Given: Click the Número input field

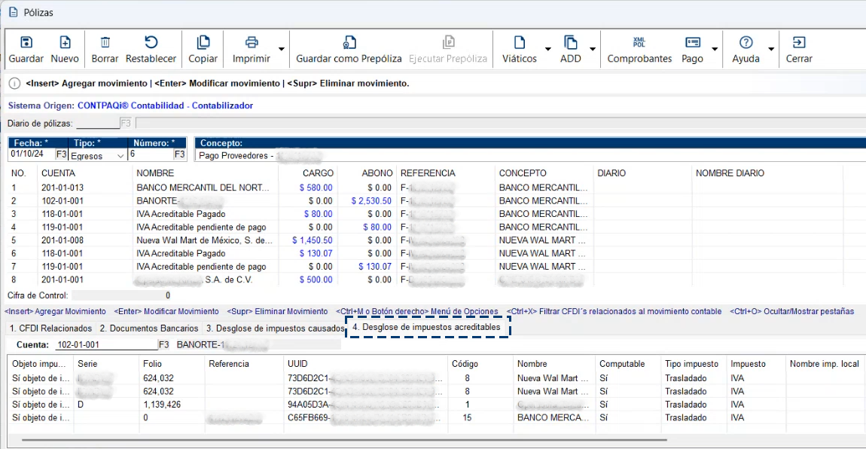Looking at the screenshot, I should point(151,155).
